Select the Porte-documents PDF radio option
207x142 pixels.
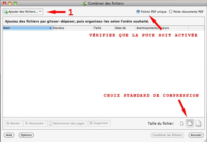pos(170,12)
